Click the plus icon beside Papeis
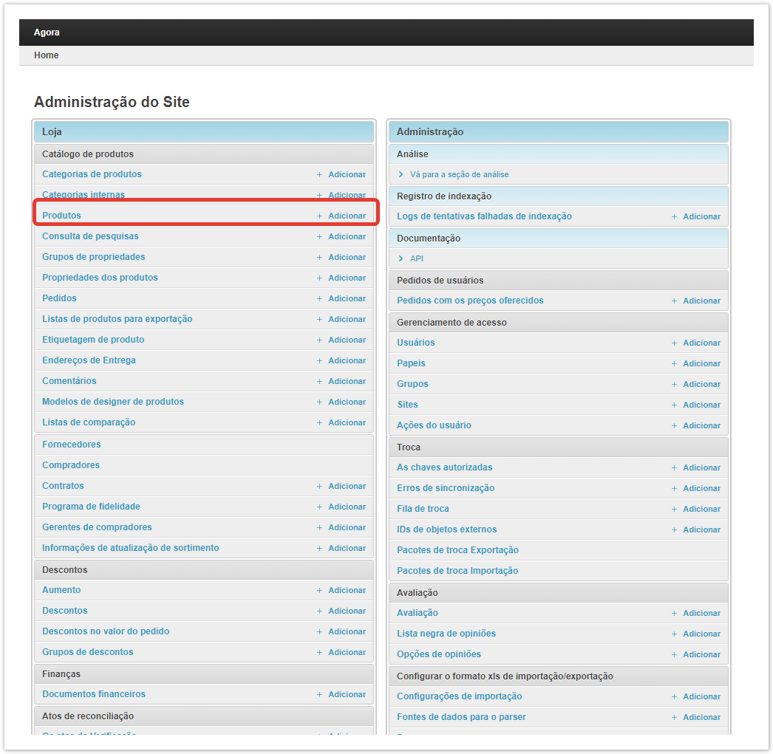The width and height of the screenshot is (773, 754). pyautogui.click(x=674, y=363)
